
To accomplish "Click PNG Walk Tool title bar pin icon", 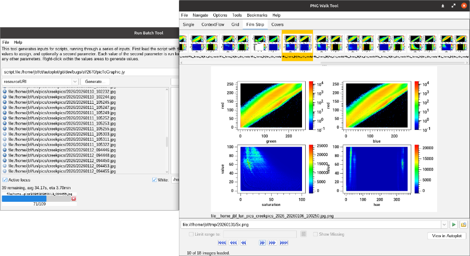I will tap(443, 6).
